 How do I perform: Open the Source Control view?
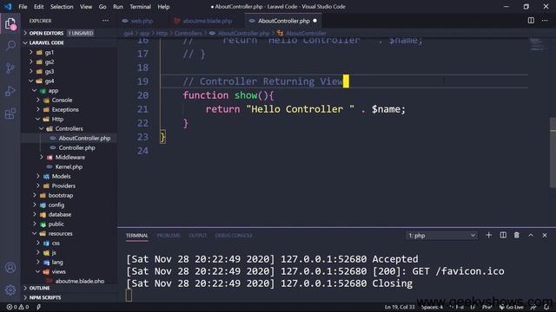10,68
